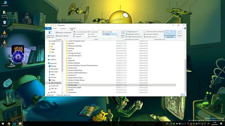The width and height of the screenshot is (225, 126).
Task: Click Adatta tutte le colonne
Action: 134,37
